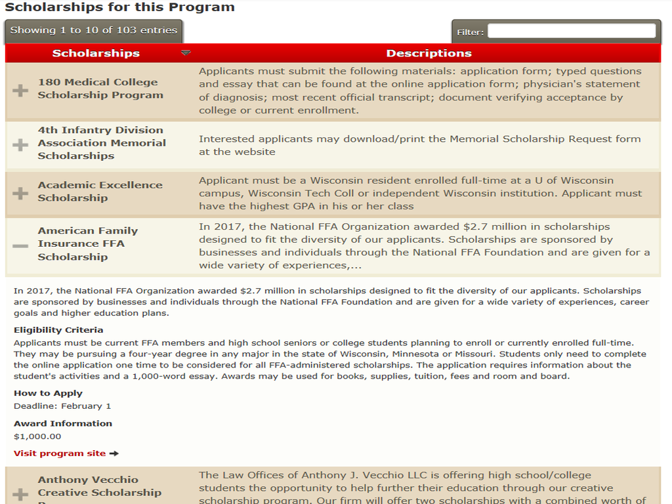The width and height of the screenshot is (672, 504).
Task: Expand the 180 Medical College Scholarship row
Action: pyautogui.click(x=20, y=91)
